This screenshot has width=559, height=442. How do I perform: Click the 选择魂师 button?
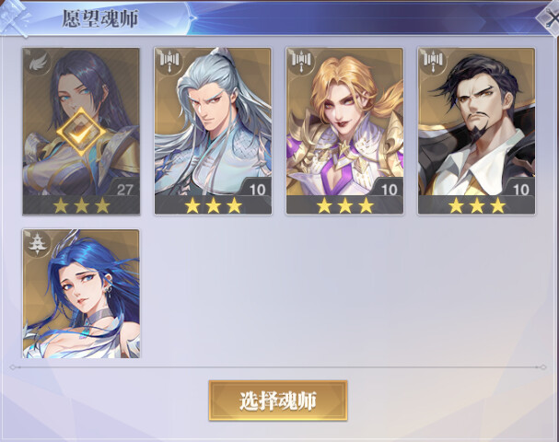(x=278, y=401)
